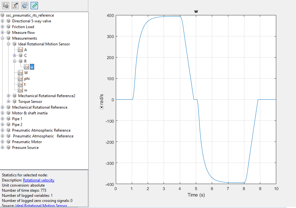Select Mechanical Rotational Reference below Torque Sensor

click(x=40, y=107)
